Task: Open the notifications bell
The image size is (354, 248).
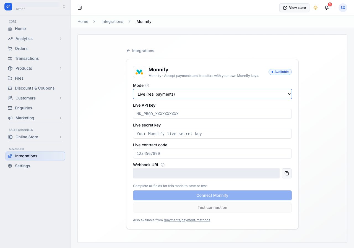Action: pos(327,8)
